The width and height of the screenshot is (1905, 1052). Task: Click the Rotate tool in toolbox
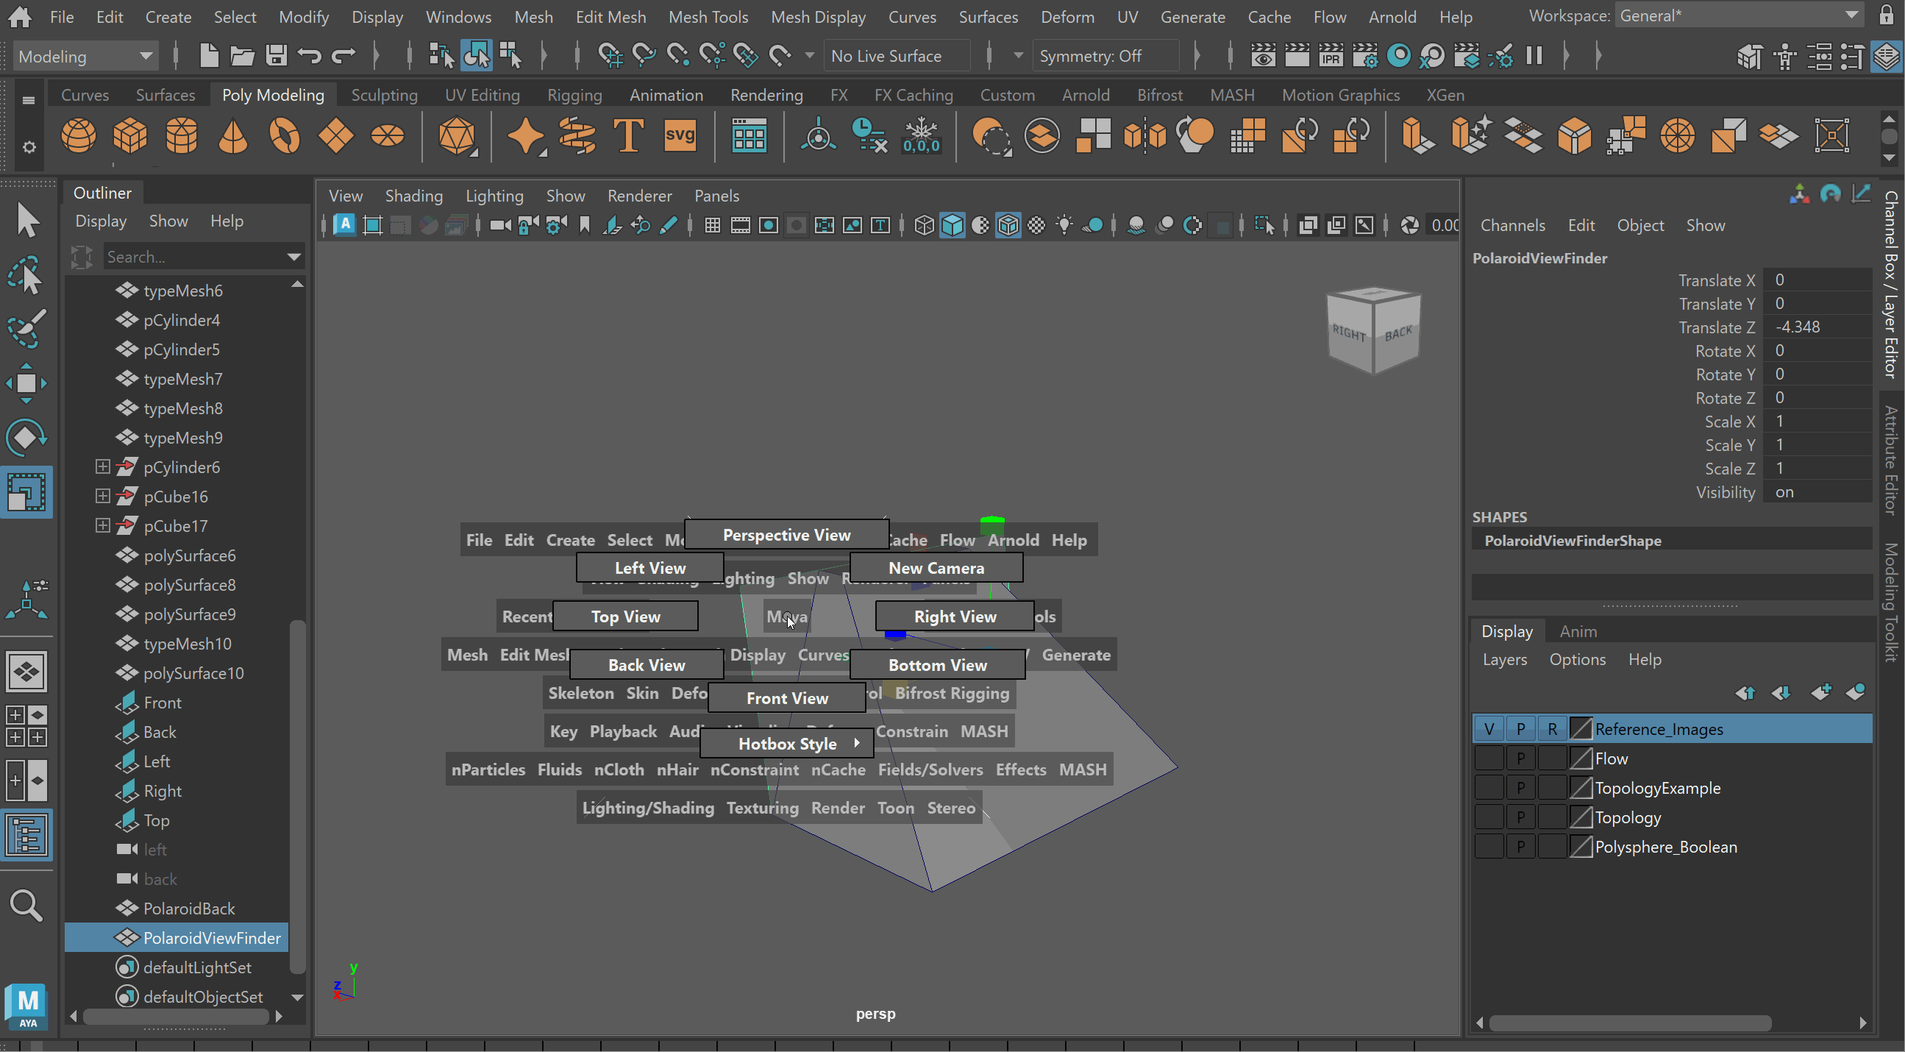pos(26,438)
